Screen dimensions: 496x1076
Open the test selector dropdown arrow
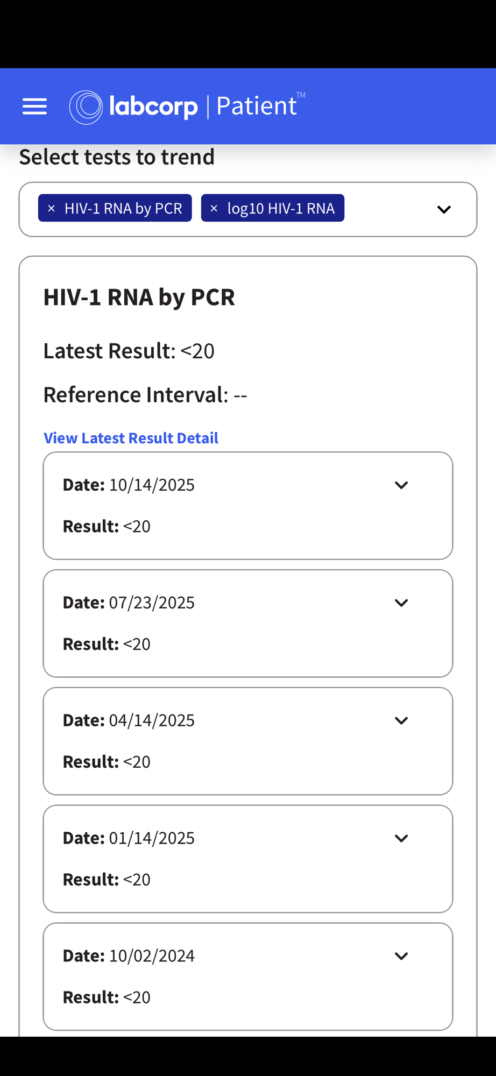pos(444,209)
